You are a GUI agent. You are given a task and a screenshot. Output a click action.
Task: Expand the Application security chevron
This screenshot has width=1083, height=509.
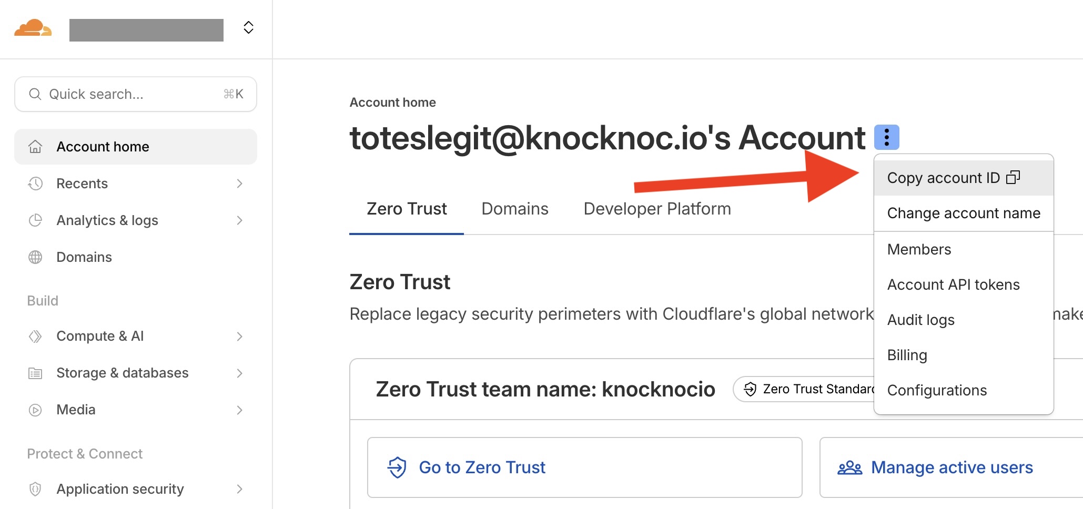click(239, 489)
